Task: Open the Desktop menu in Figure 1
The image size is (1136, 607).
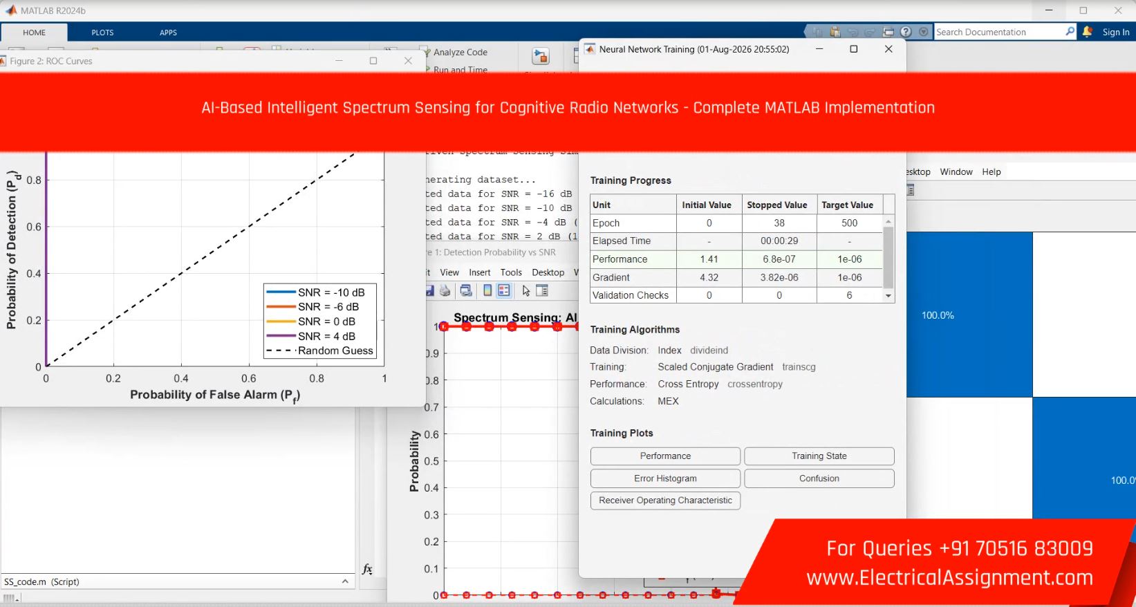Action: pyautogui.click(x=548, y=272)
